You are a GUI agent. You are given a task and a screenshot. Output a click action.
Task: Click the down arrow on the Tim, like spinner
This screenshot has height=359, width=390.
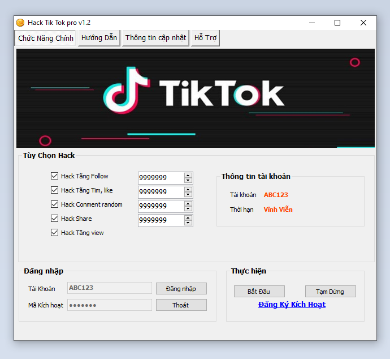coord(188,195)
